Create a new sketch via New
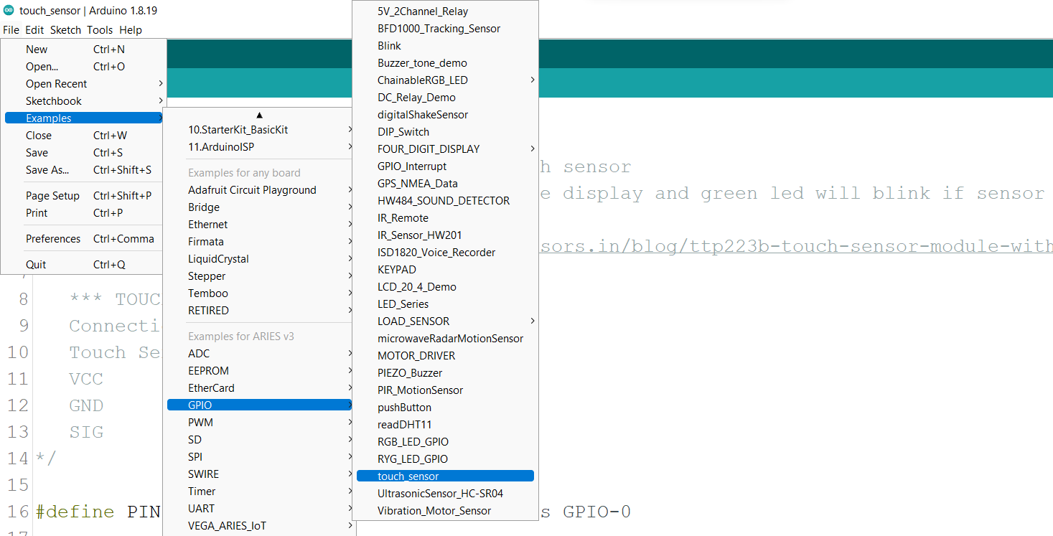 [x=36, y=49]
